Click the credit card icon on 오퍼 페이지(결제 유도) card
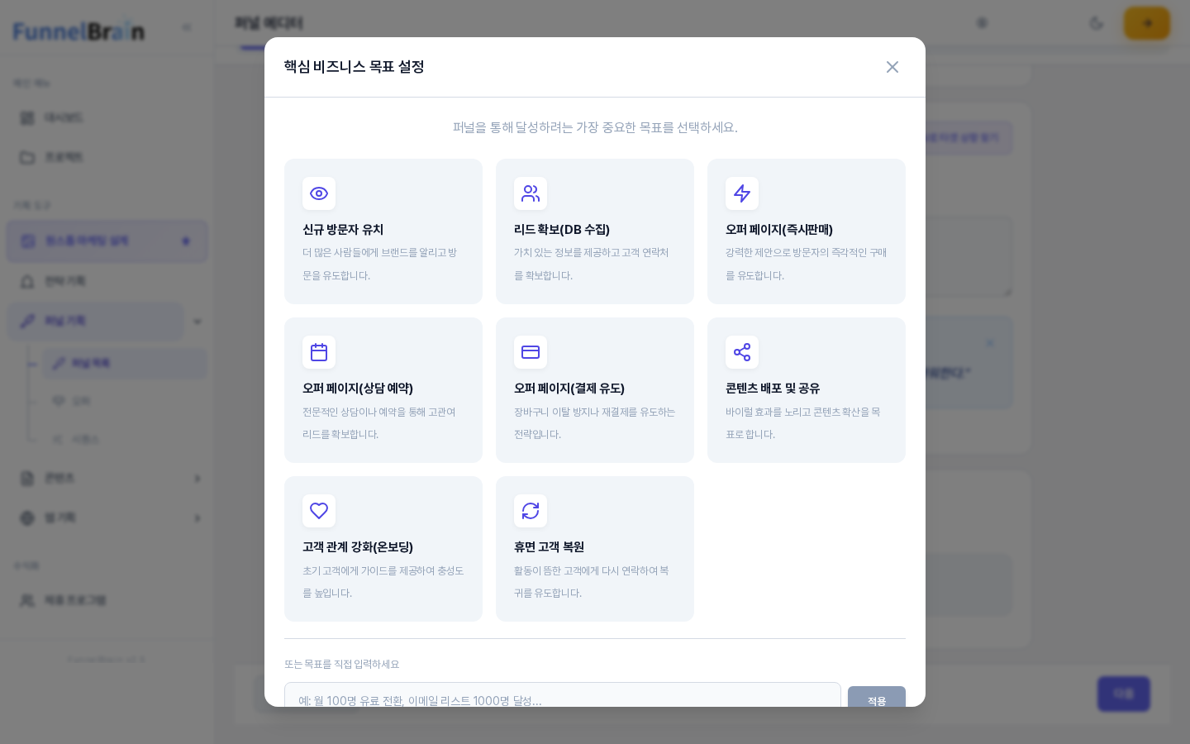 [x=531, y=352]
